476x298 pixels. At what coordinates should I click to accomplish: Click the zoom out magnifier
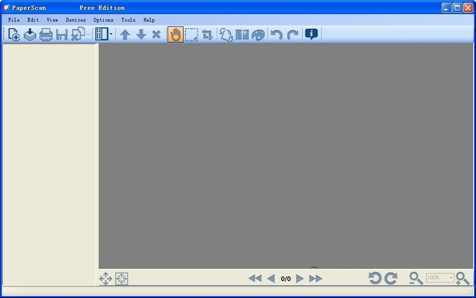[x=416, y=278]
